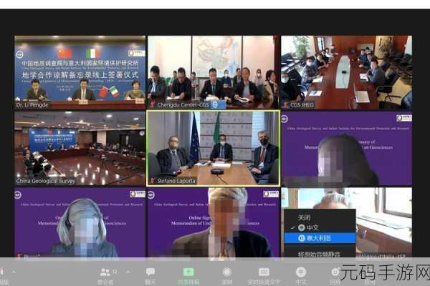
Task: Select the purple tile with dark-haired participant
Action: pos(346,148)
